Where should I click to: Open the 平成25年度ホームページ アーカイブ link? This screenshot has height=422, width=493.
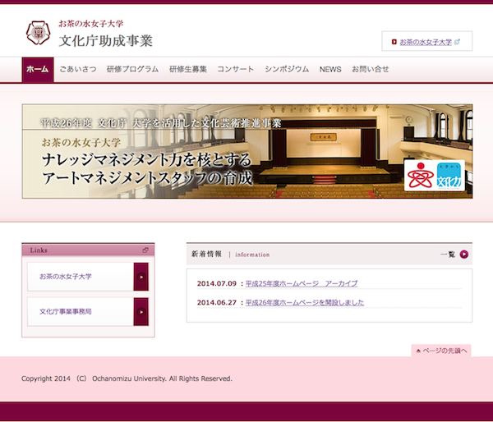click(x=301, y=283)
